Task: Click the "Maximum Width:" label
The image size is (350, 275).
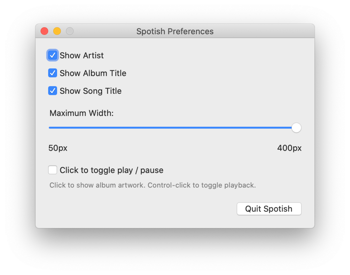Action: 81,113
